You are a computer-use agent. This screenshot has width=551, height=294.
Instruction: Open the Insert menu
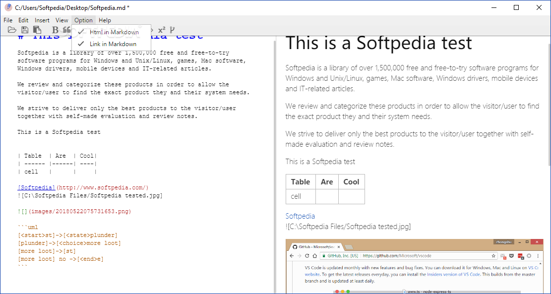click(42, 20)
